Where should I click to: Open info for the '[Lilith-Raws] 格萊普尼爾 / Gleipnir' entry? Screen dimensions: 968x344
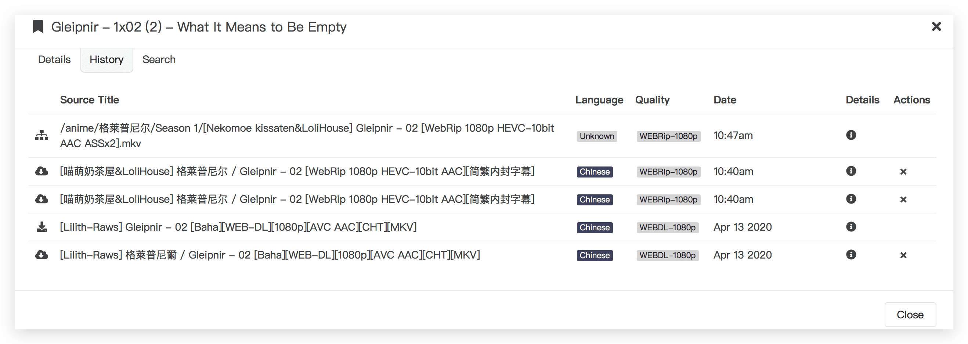(x=851, y=255)
